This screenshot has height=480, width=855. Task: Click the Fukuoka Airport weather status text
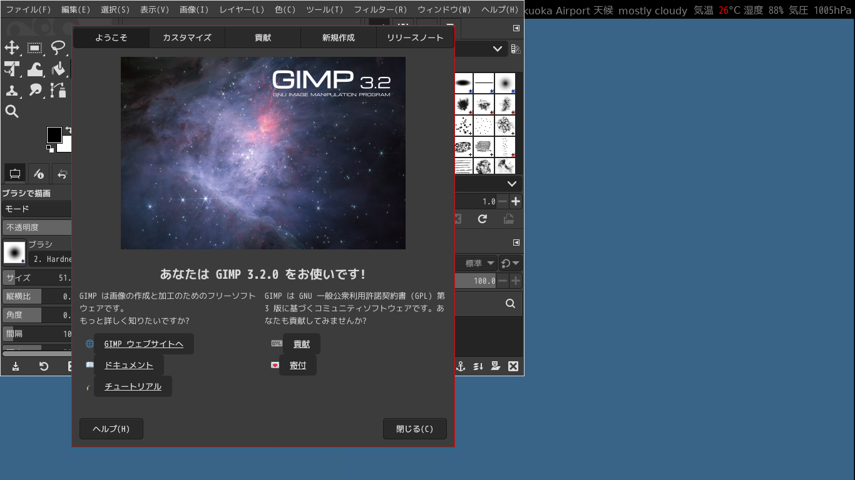(x=687, y=11)
